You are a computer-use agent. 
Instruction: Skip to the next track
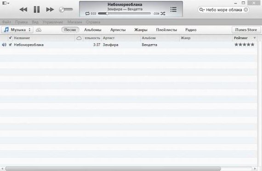[x=50, y=10]
